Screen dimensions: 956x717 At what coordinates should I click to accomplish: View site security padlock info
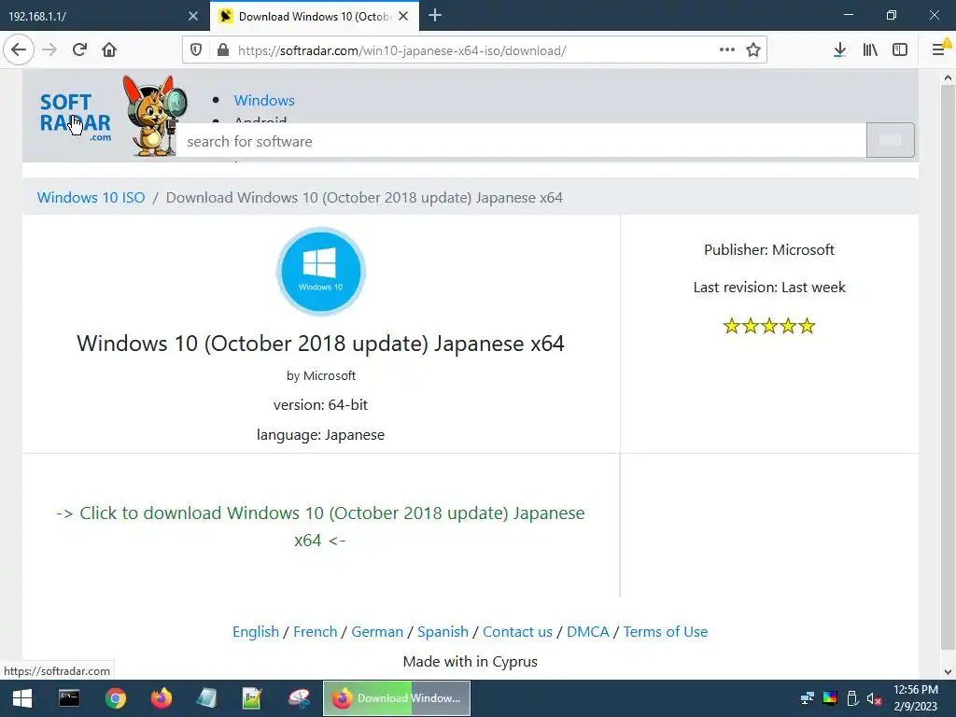coord(223,50)
